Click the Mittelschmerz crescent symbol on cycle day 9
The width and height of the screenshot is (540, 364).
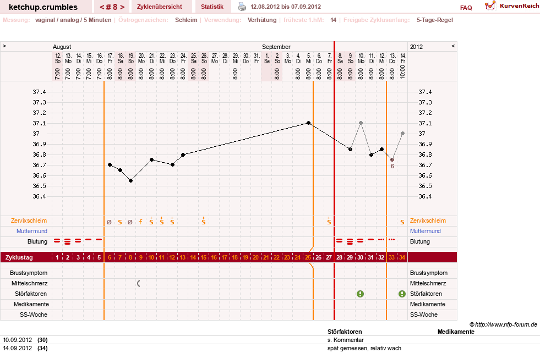139,284
